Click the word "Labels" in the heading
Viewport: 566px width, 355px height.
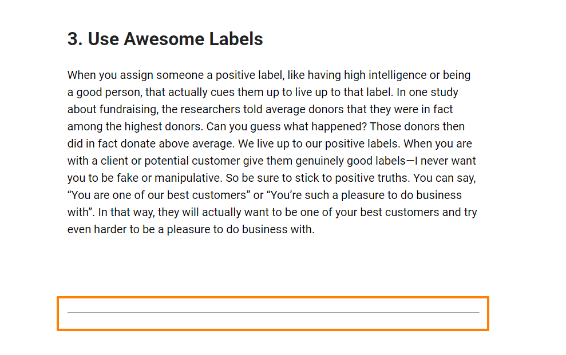click(x=236, y=39)
